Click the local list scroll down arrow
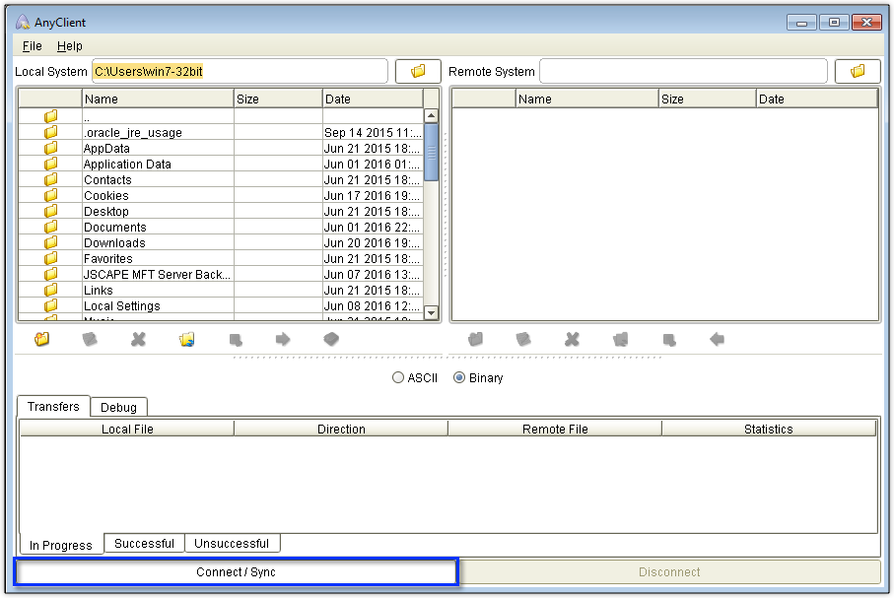 point(431,313)
